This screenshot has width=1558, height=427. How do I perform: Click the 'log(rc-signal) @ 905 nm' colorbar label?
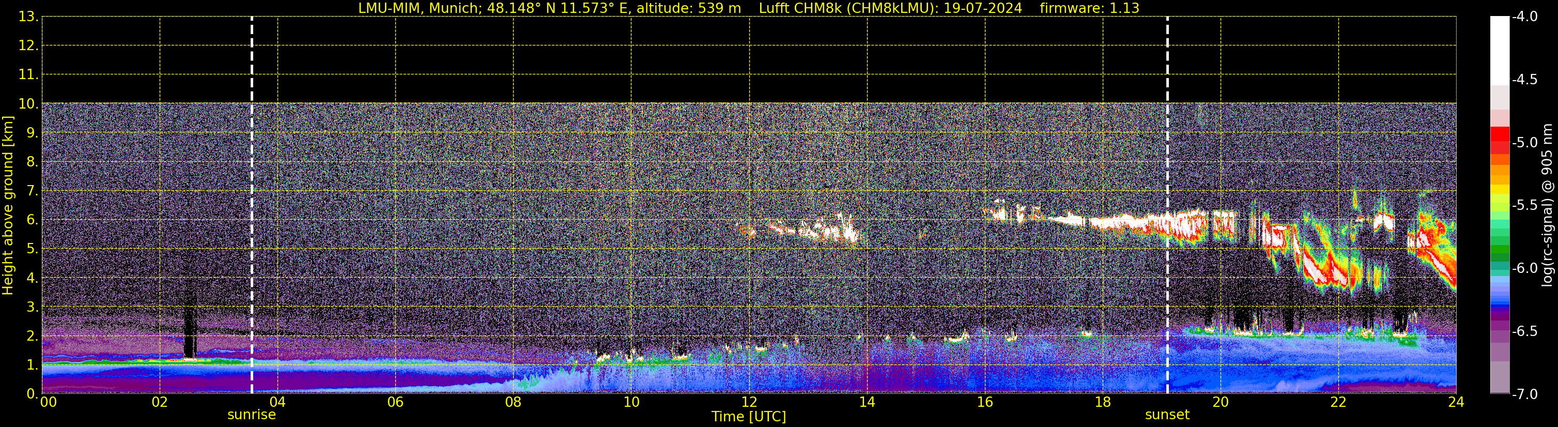pos(1547,205)
